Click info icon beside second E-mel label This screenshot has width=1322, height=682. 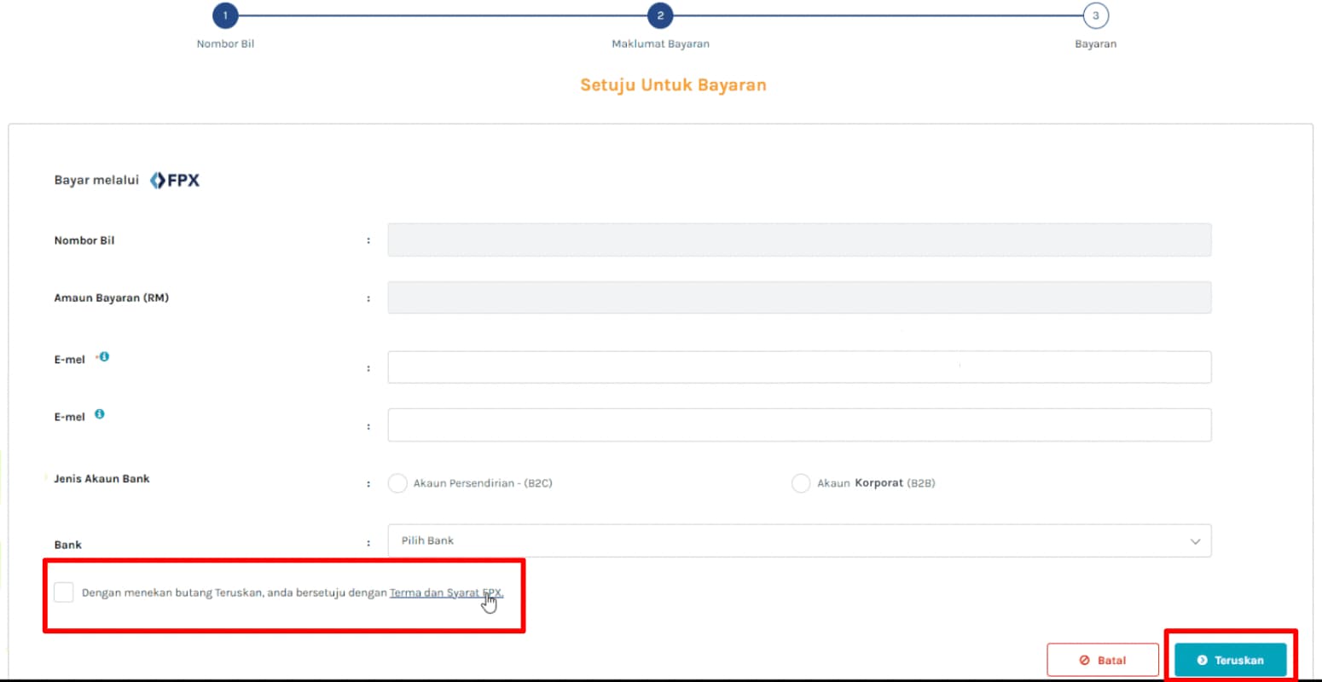pyautogui.click(x=100, y=414)
